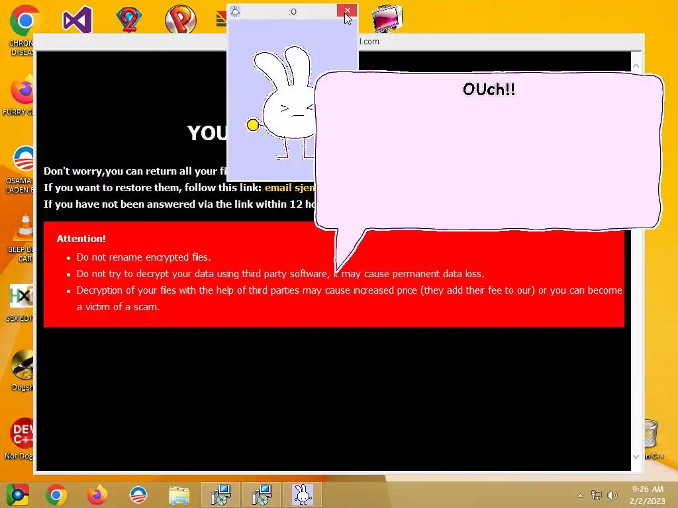Open the Obama logo app in the taskbar

click(x=138, y=495)
